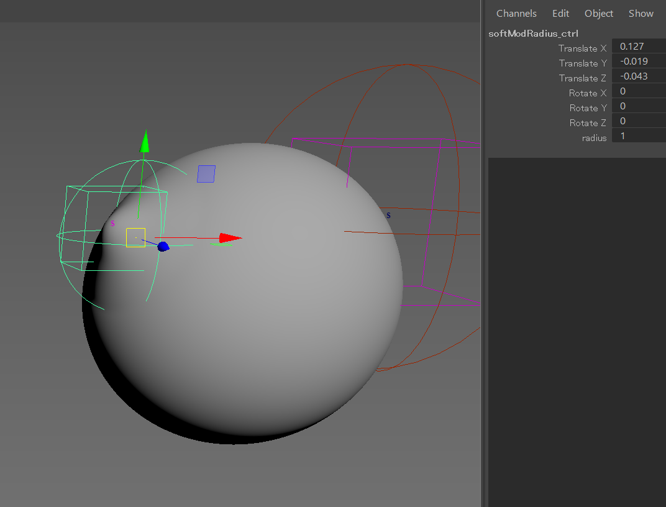Select the Translate X value field
The image size is (666, 507).
(x=639, y=46)
